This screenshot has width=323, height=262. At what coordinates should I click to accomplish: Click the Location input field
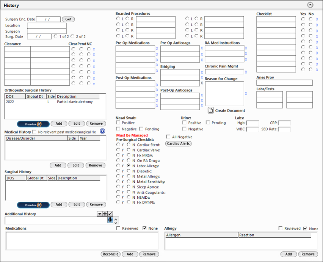coord(47,25)
